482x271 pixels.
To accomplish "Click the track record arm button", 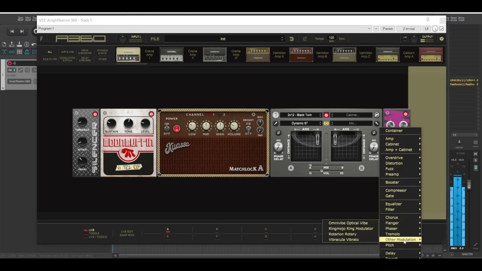I will 9,63.
